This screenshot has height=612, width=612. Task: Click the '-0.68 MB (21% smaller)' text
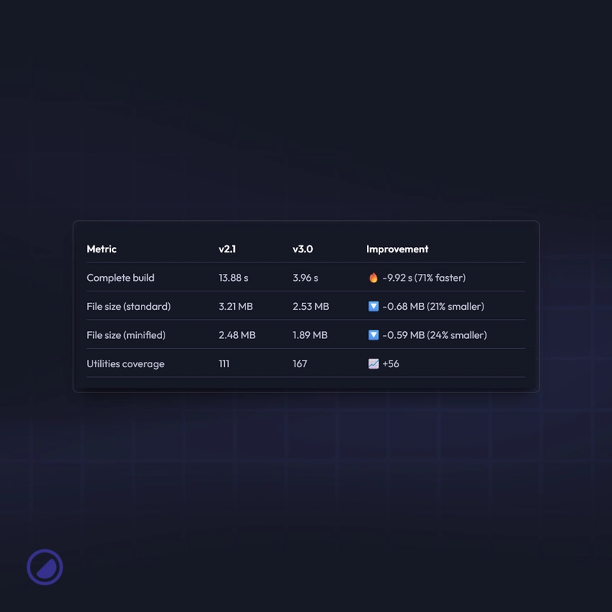tap(433, 307)
